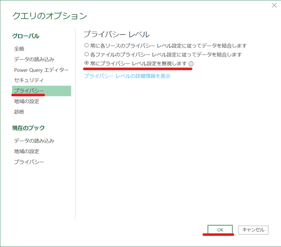Select highlighted プライバシー under グローバル
Screen dimensions: 281x247
tap(29, 91)
